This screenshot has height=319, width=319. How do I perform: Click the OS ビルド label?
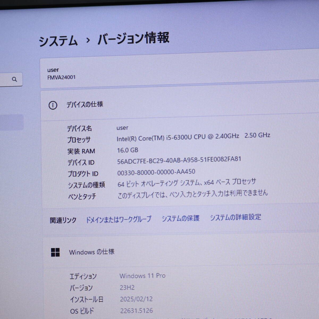point(82,311)
